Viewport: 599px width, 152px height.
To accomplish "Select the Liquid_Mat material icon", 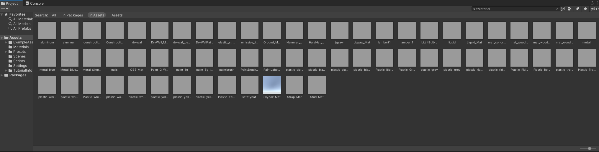I will coord(474,31).
